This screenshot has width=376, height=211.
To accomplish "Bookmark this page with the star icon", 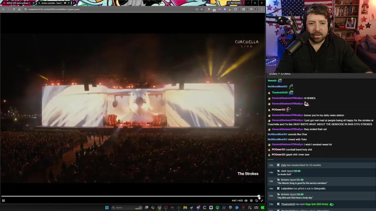I will tap(202, 9).
